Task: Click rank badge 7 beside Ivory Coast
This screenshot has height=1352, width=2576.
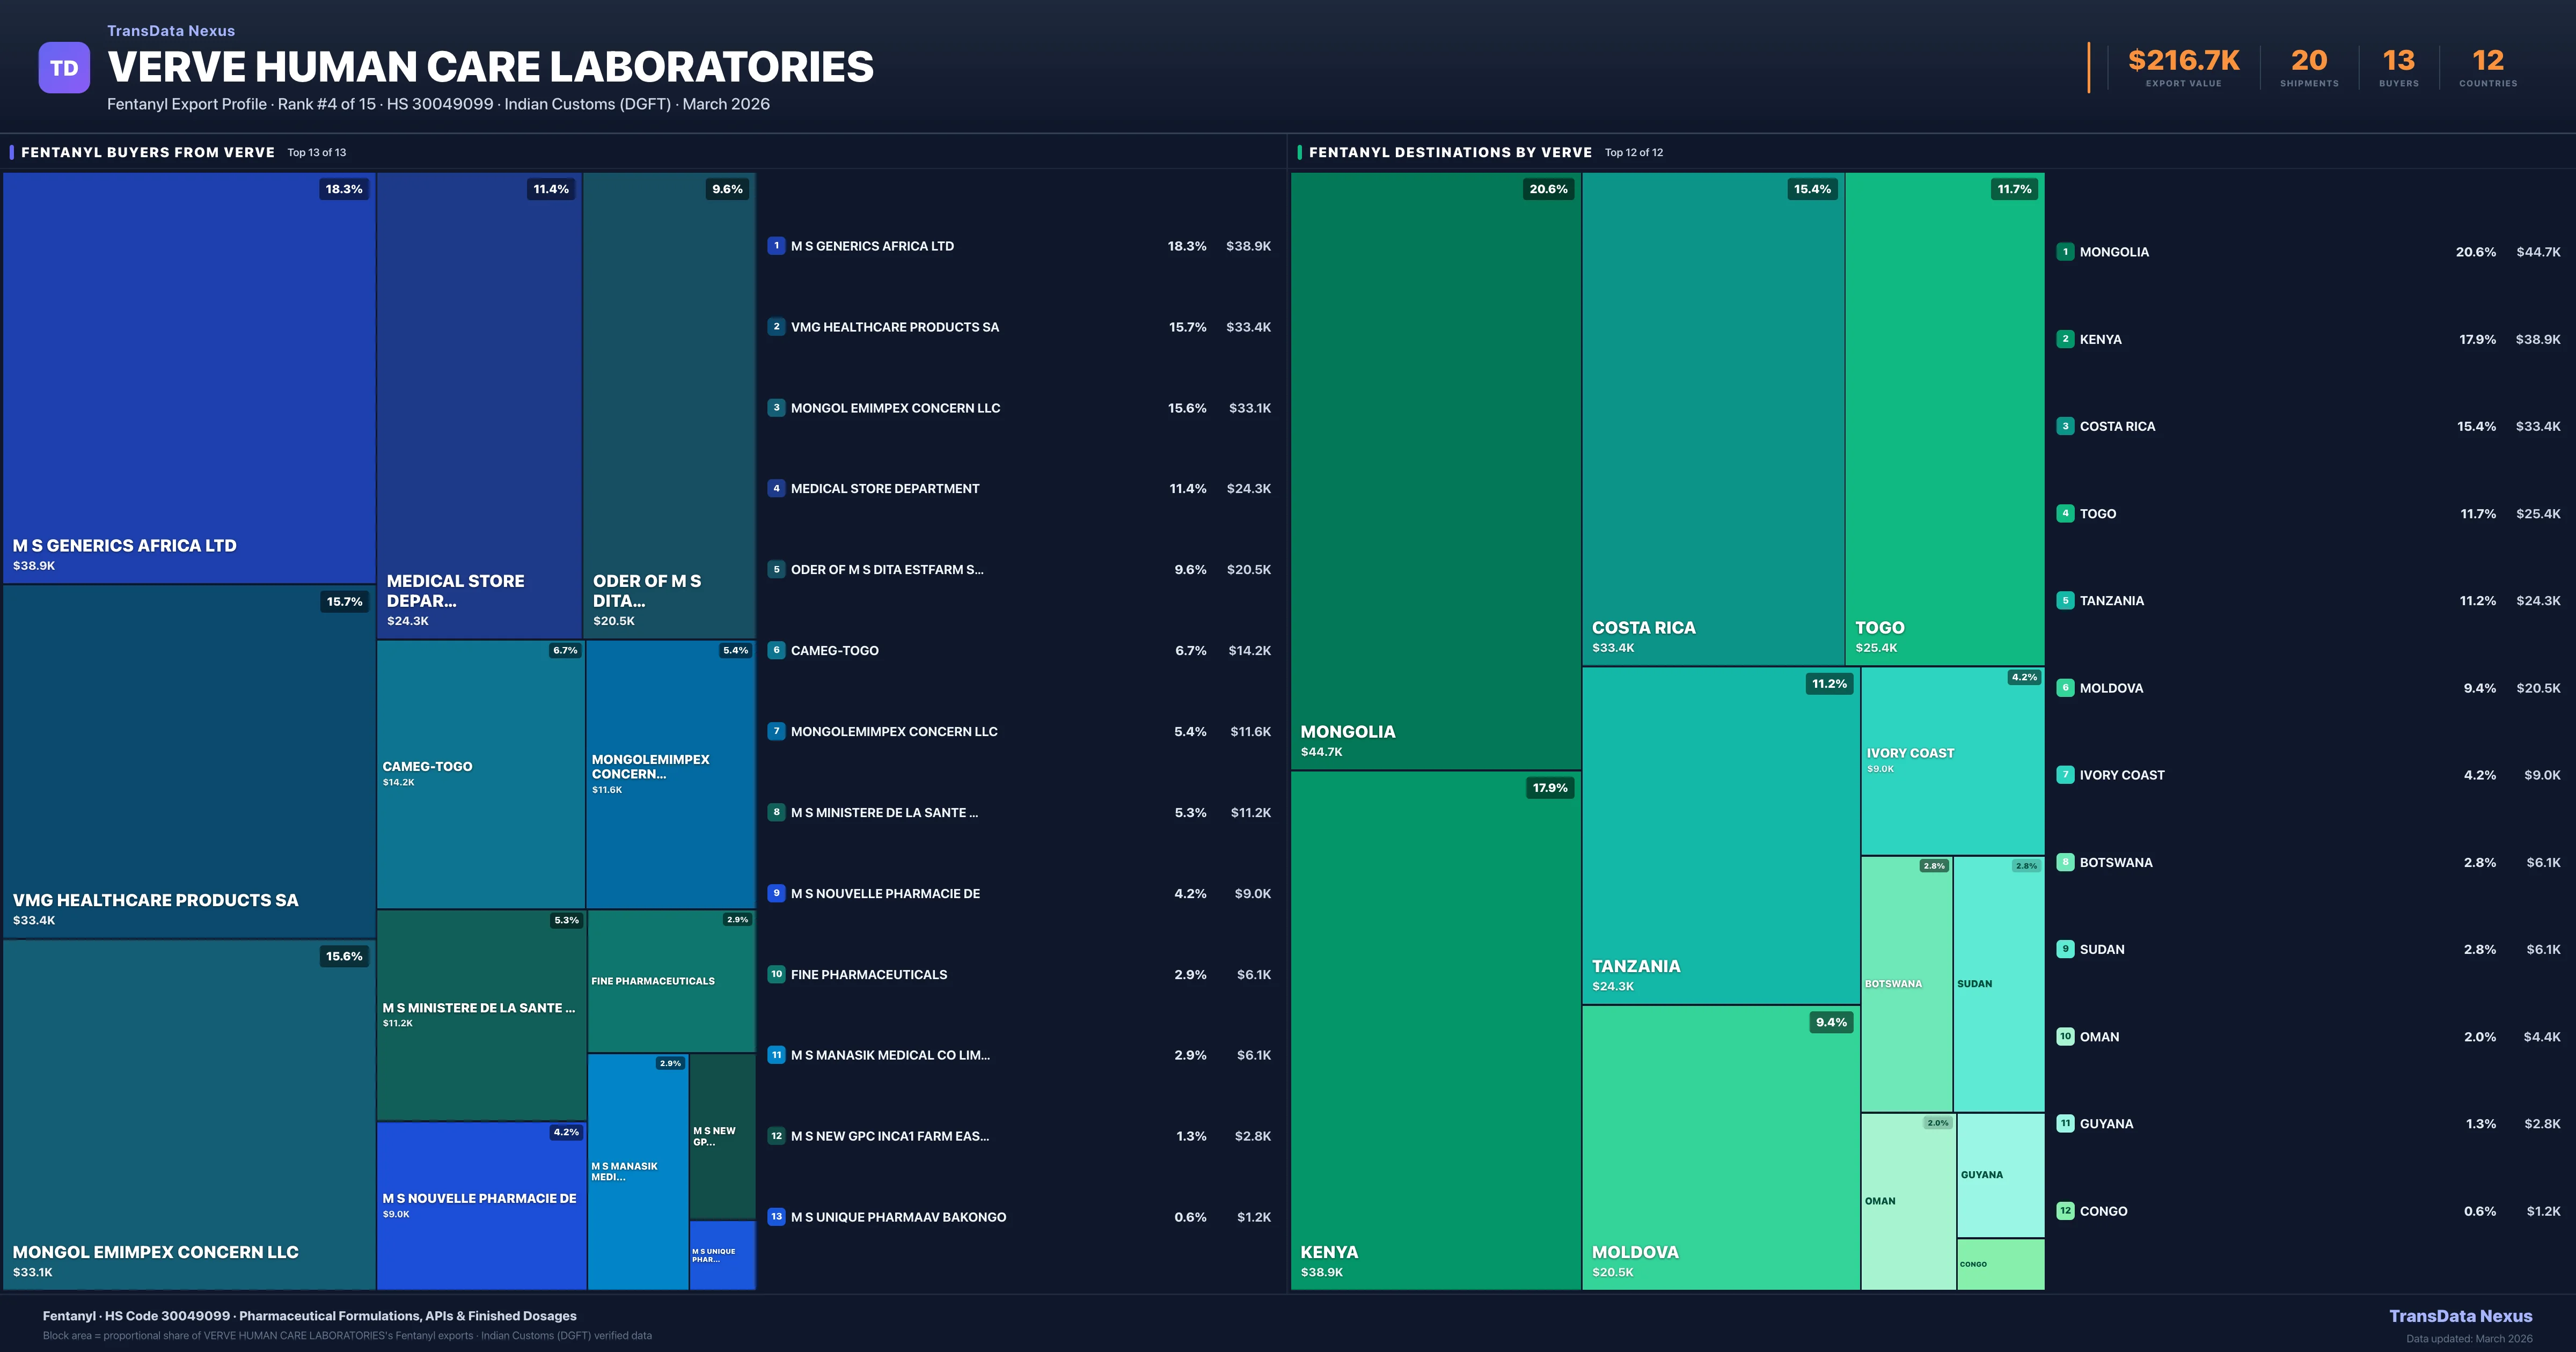Action: [x=2065, y=775]
